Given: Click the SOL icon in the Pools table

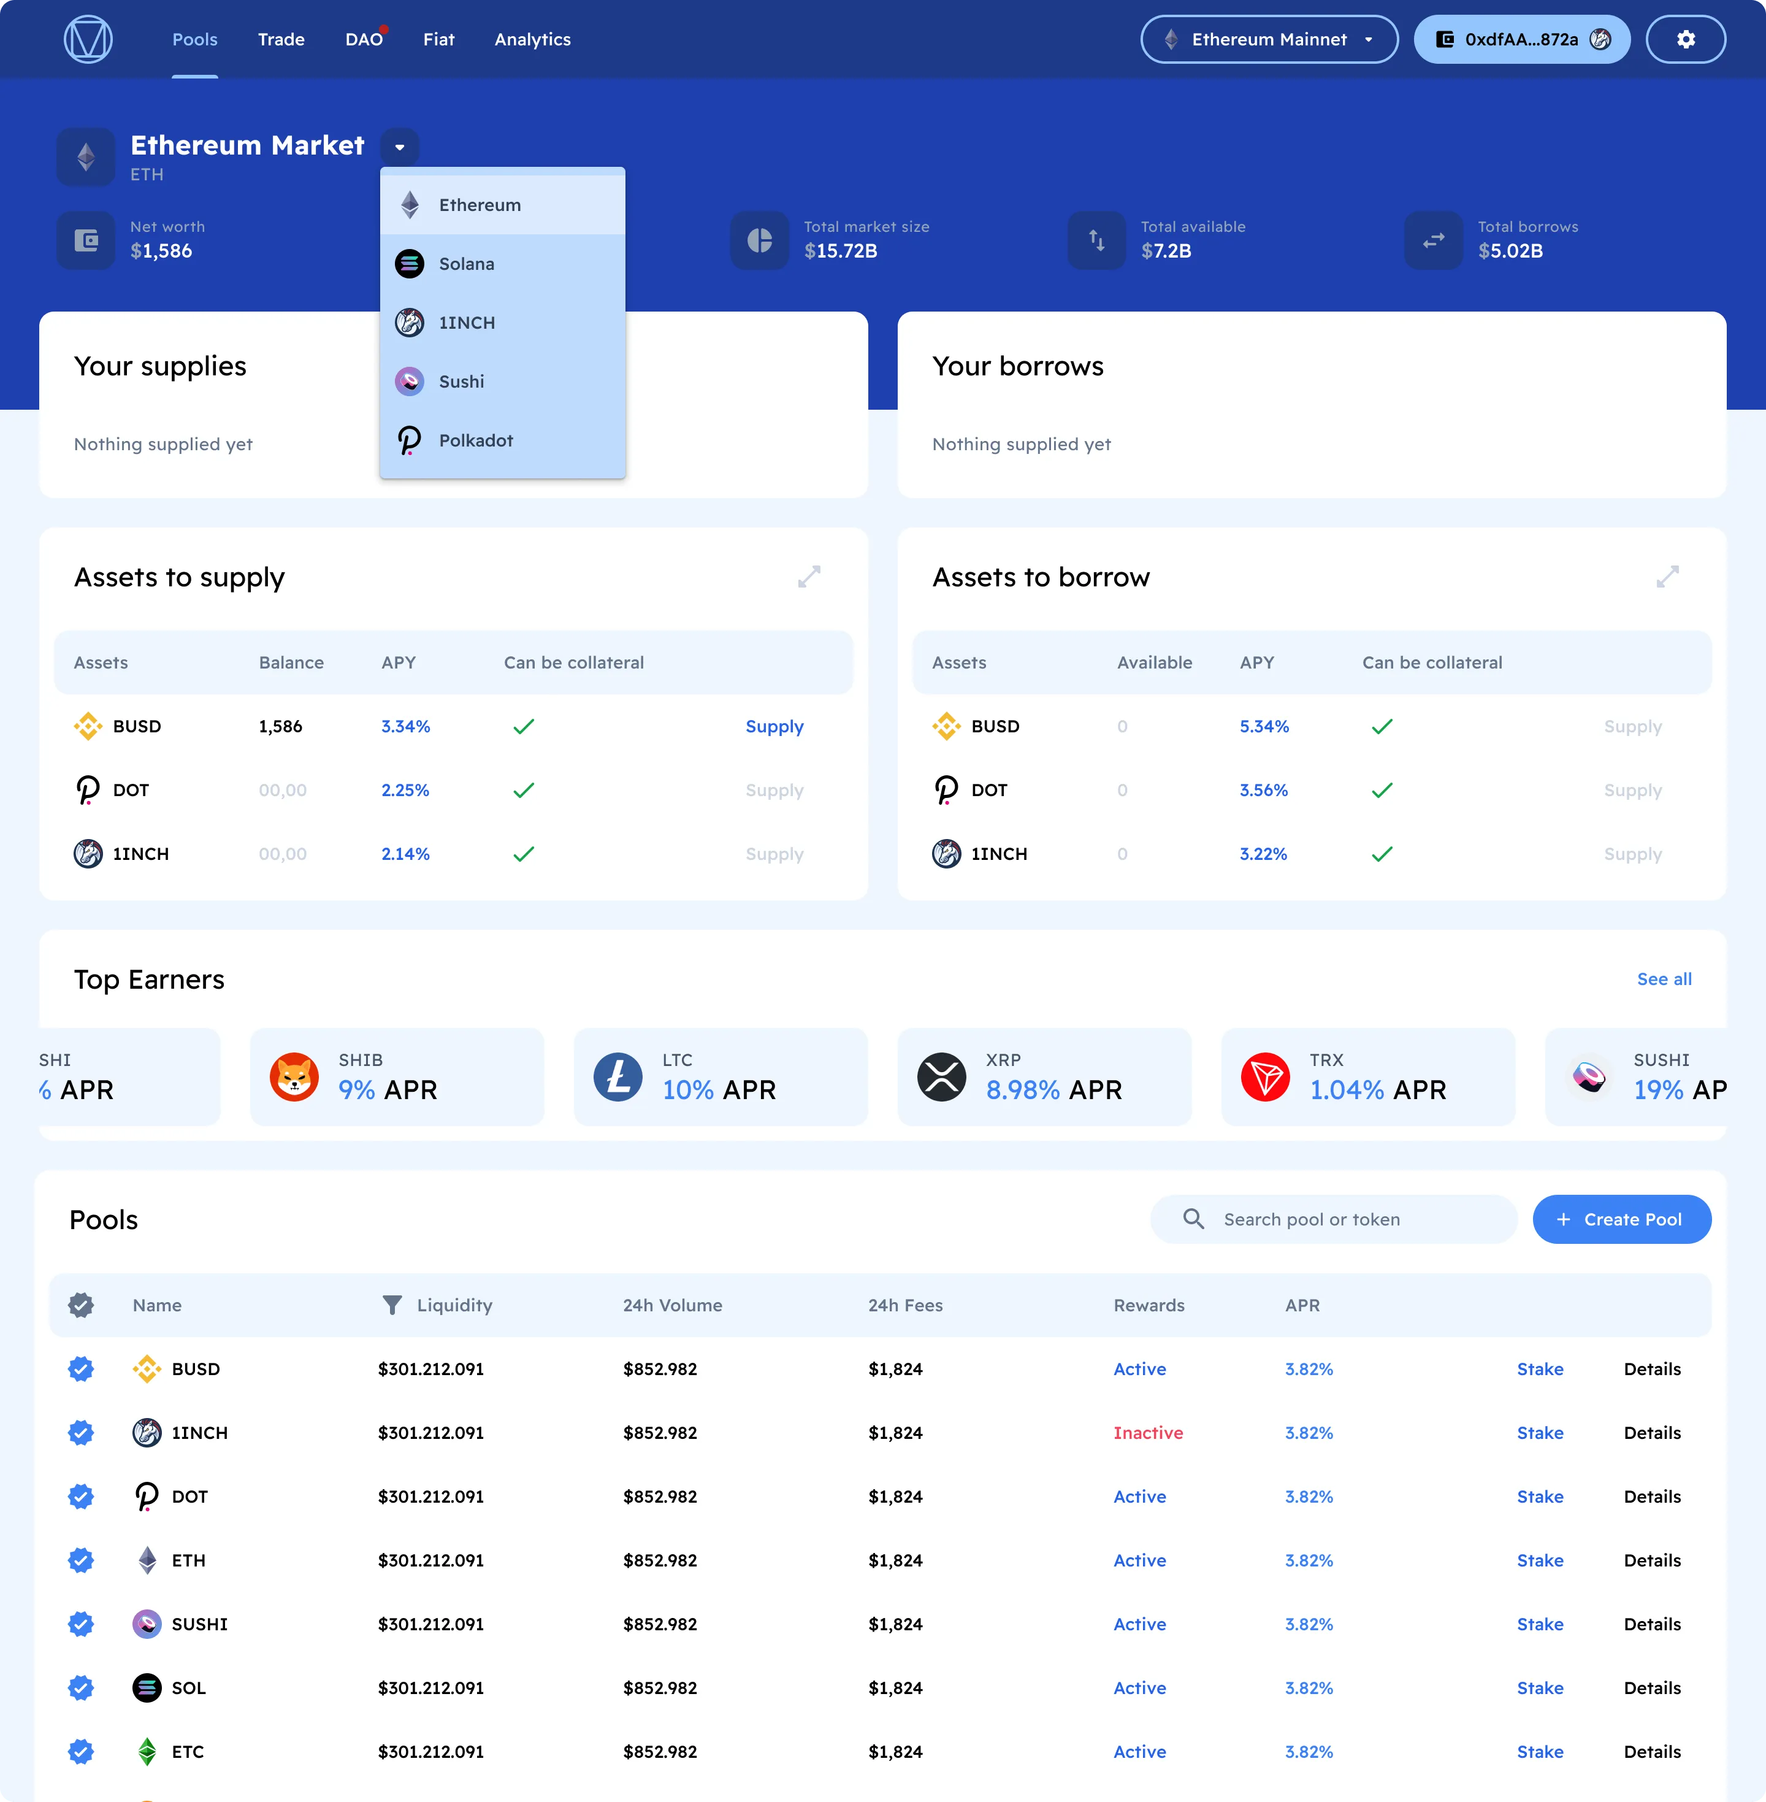Looking at the screenshot, I should (x=147, y=1687).
